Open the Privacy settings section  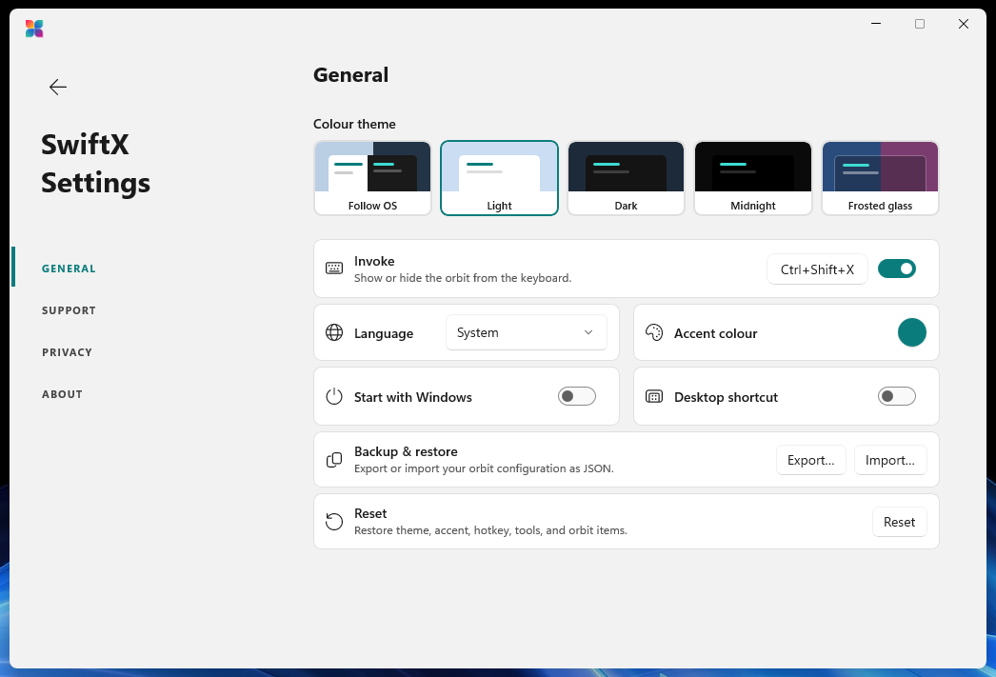[x=67, y=352]
